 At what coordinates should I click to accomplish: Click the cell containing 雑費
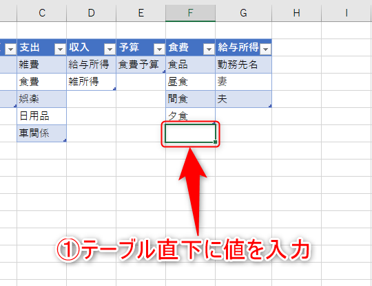(x=42, y=65)
